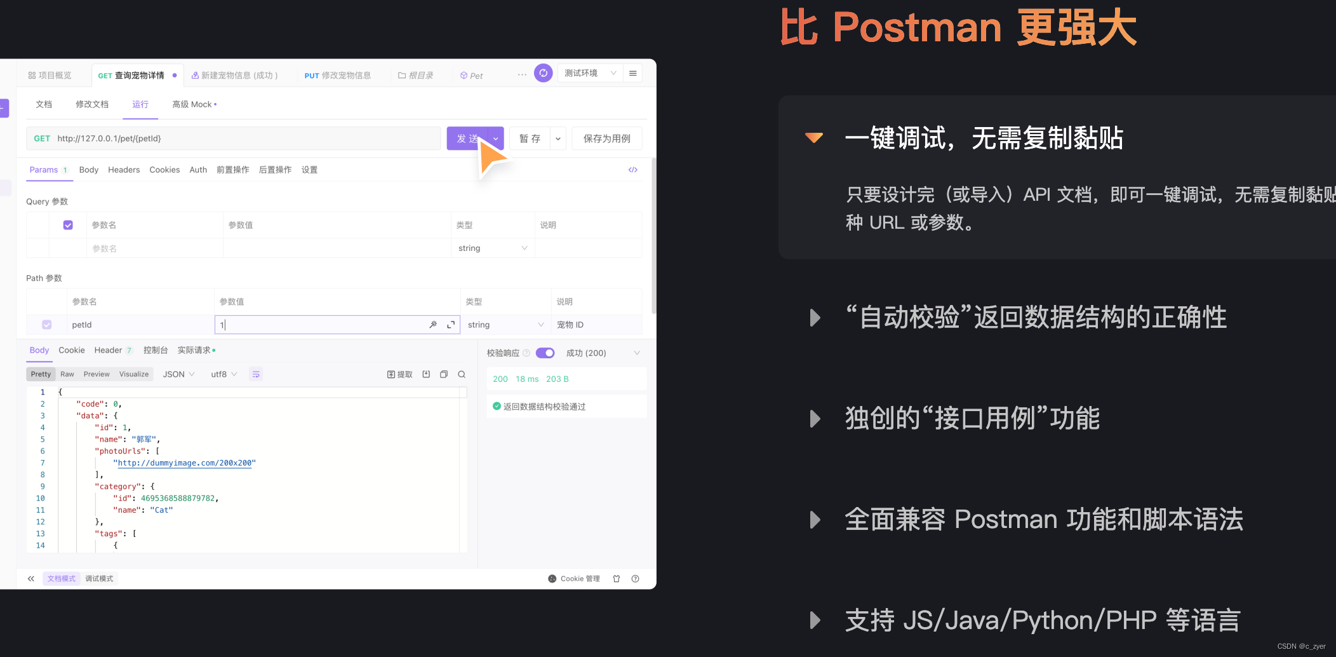Viewport: 1336px width, 657px height.
Task: Open the Pet tab
Action: (471, 76)
